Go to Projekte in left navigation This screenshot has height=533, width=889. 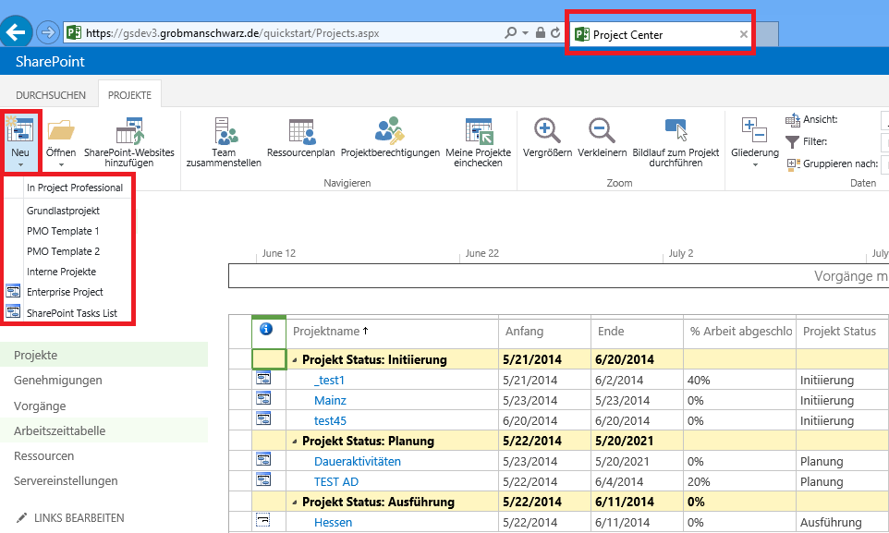click(36, 355)
